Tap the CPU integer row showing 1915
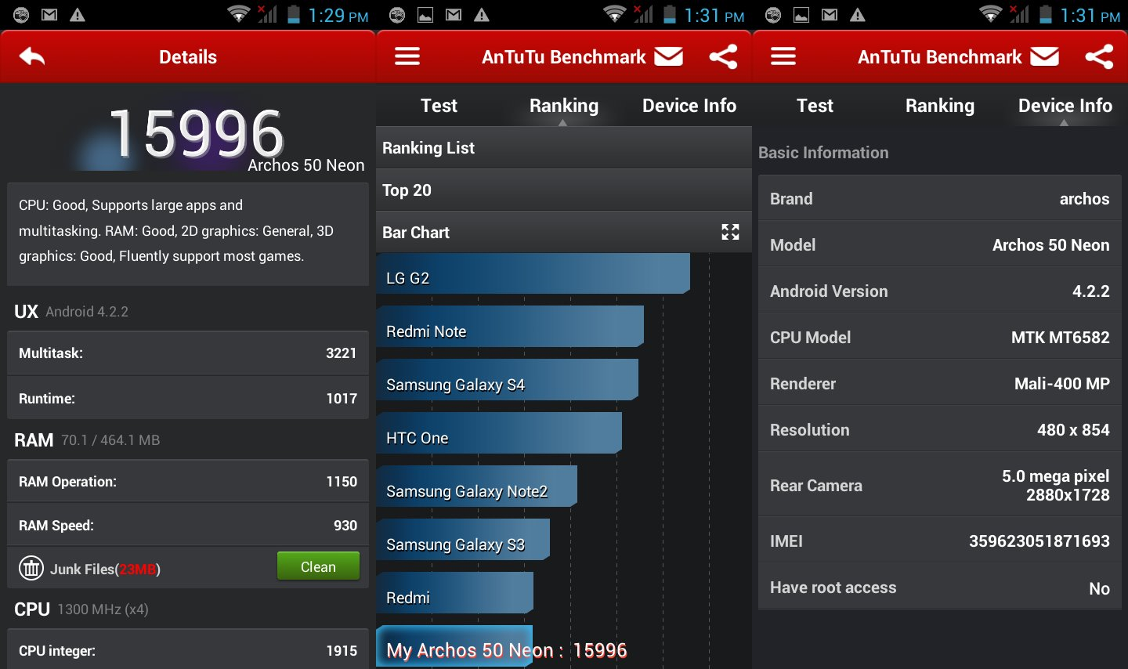This screenshot has width=1128, height=669. pos(188,649)
